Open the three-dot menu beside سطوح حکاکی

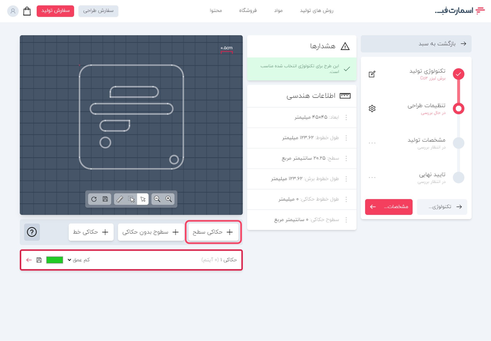[346, 220]
